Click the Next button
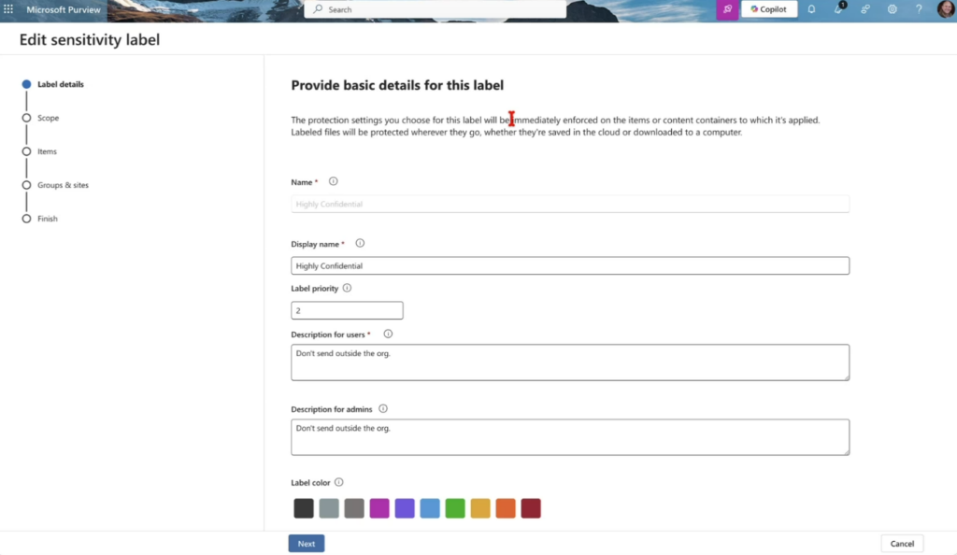The image size is (957, 555). tap(307, 543)
